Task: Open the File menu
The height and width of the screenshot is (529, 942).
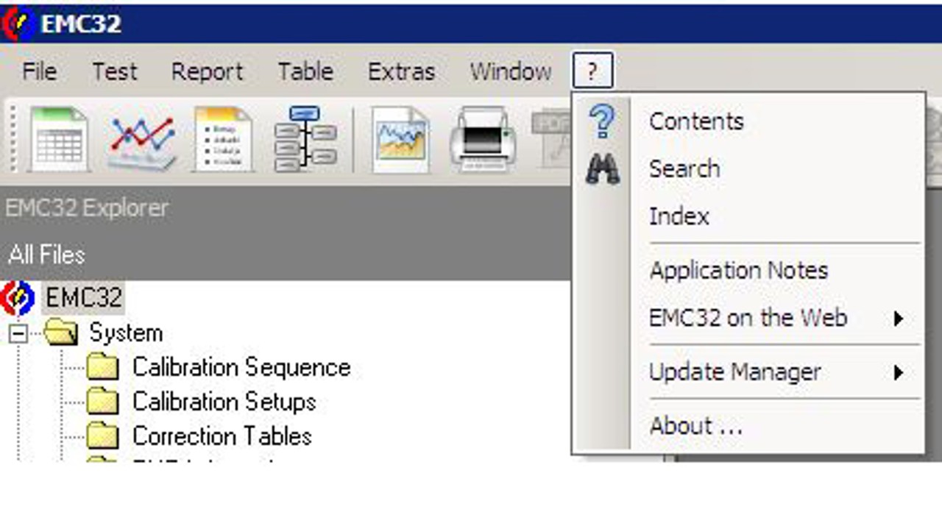Action: tap(39, 71)
